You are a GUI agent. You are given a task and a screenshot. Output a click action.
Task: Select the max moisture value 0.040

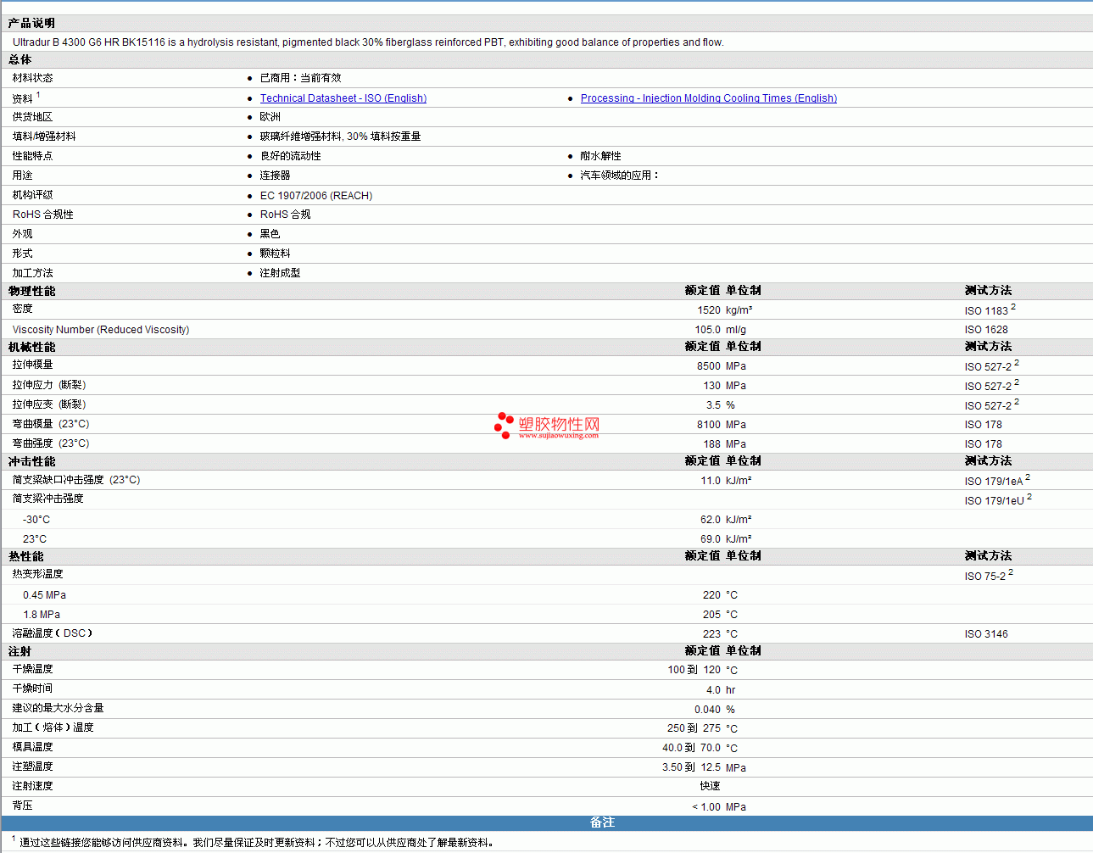(x=708, y=710)
